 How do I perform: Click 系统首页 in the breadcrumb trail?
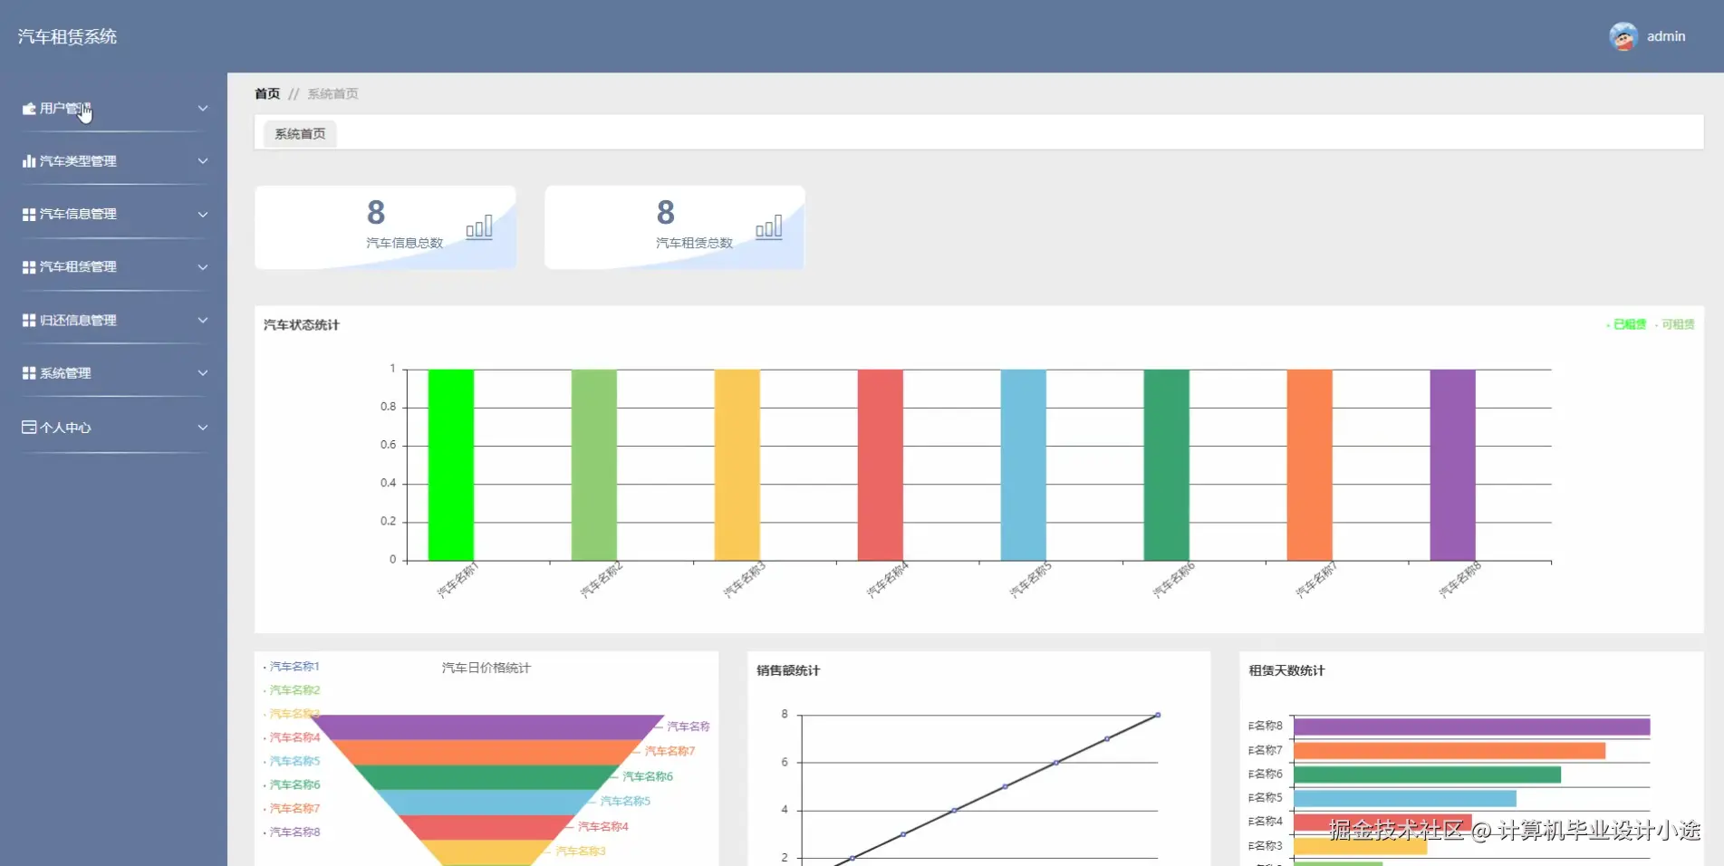point(332,94)
